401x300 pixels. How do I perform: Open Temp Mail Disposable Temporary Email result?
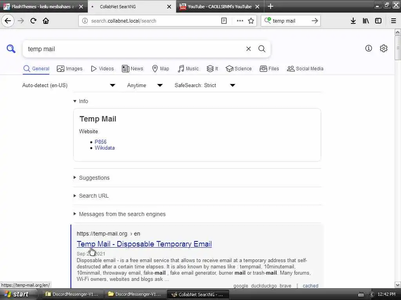tap(144, 244)
